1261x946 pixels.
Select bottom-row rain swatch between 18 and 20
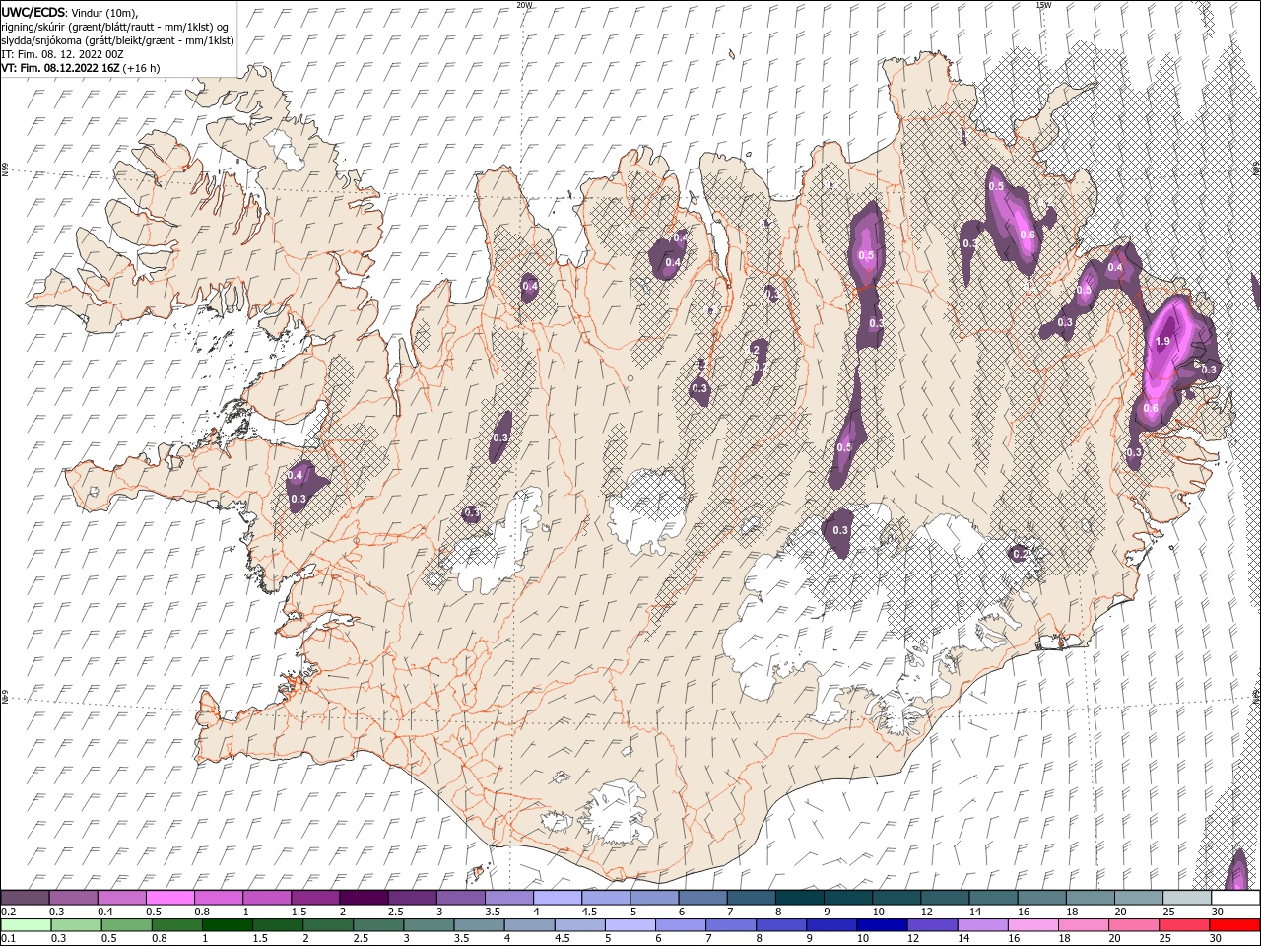pos(1086,926)
